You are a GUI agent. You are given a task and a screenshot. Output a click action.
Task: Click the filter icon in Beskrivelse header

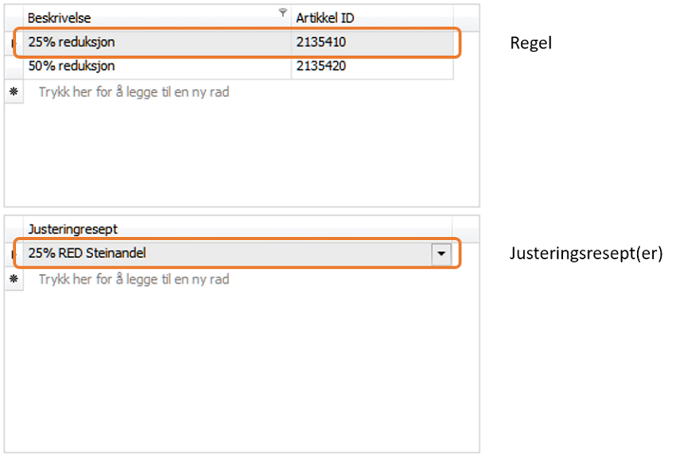coord(282,12)
